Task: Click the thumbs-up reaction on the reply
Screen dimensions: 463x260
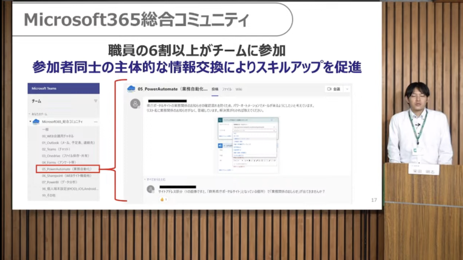Action: point(163,199)
